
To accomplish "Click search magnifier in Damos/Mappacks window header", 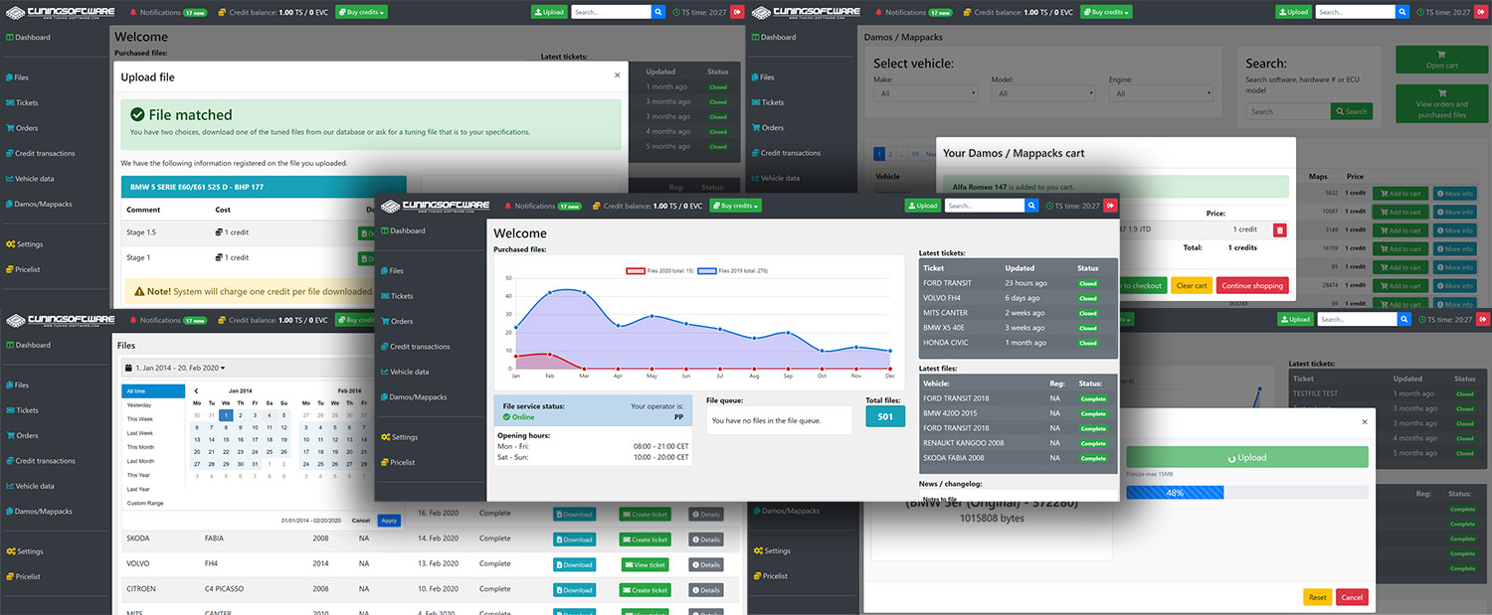I will pos(1403,12).
